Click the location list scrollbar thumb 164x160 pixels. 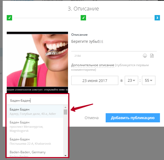[66, 112]
